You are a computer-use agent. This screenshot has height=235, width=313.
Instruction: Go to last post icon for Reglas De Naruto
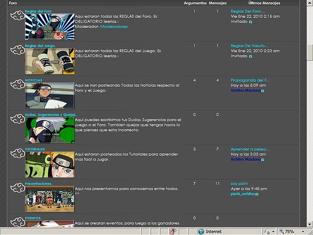250,56
